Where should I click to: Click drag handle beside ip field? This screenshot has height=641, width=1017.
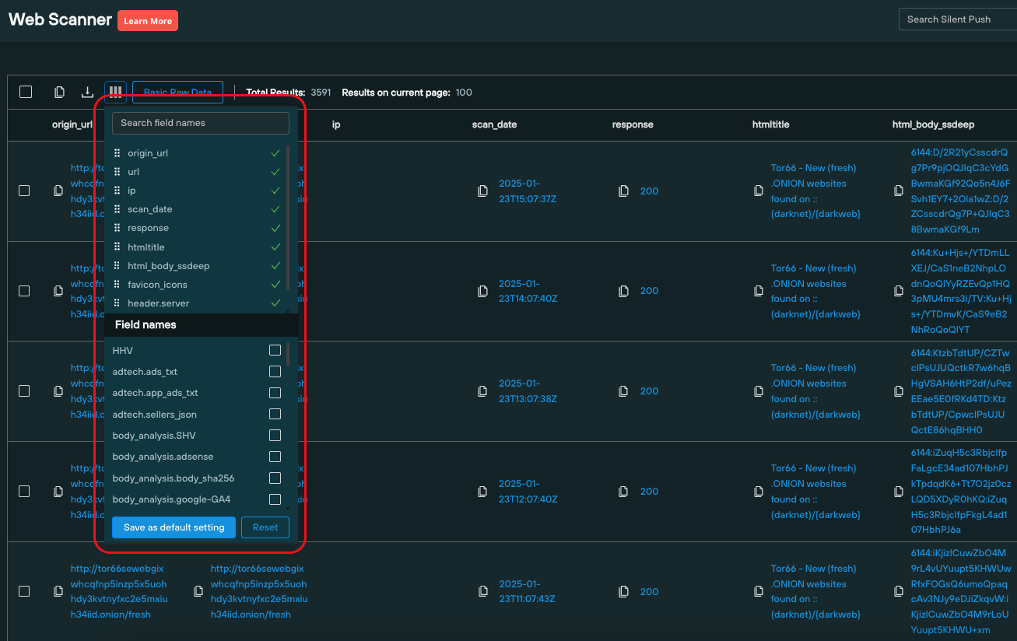pyautogui.click(x=117, y=191)
